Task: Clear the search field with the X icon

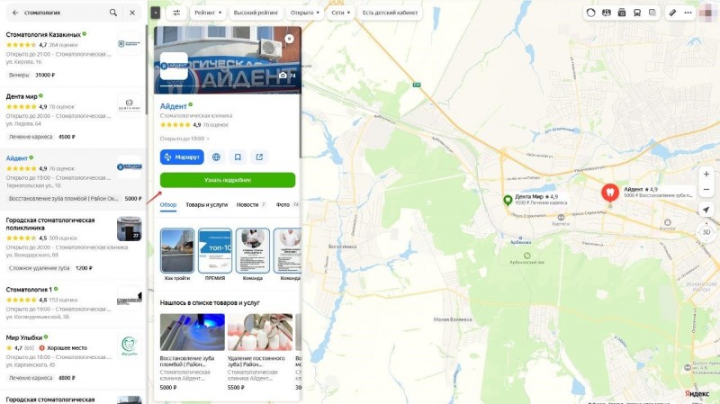Action: click(x=132, y=13)
